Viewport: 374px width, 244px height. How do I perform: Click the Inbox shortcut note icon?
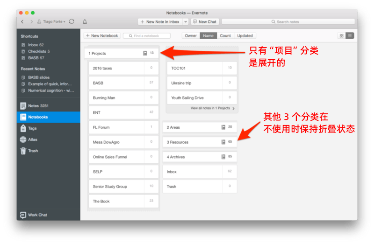click(23, 45)
